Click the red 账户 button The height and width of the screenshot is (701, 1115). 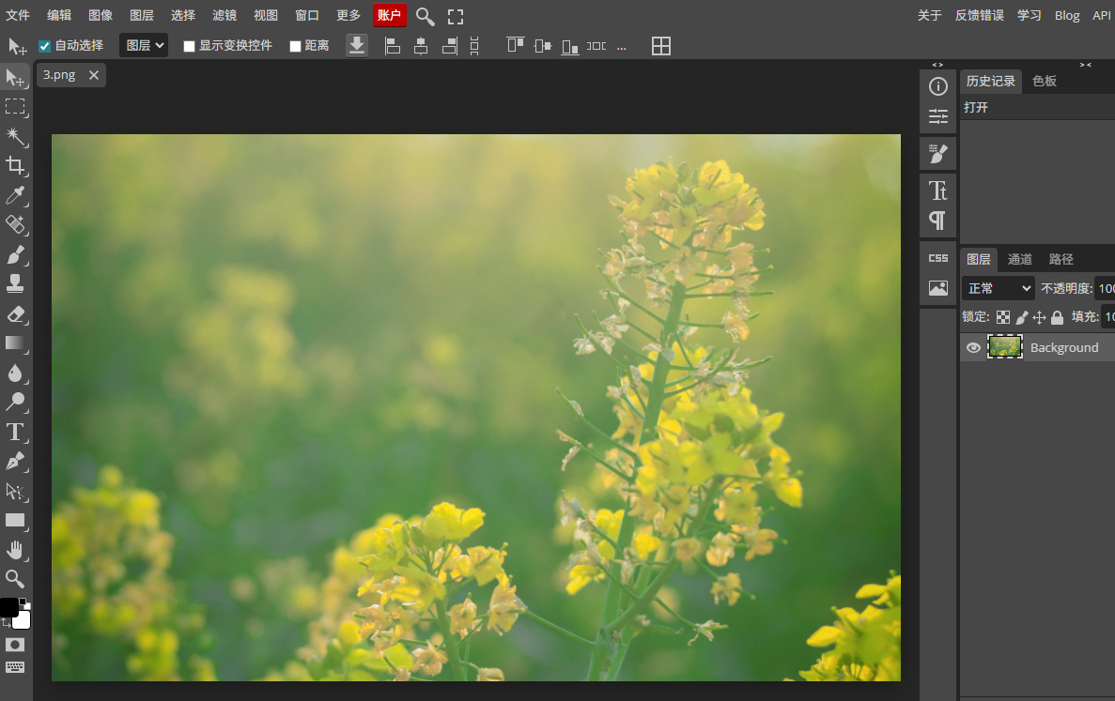[389, 15]
